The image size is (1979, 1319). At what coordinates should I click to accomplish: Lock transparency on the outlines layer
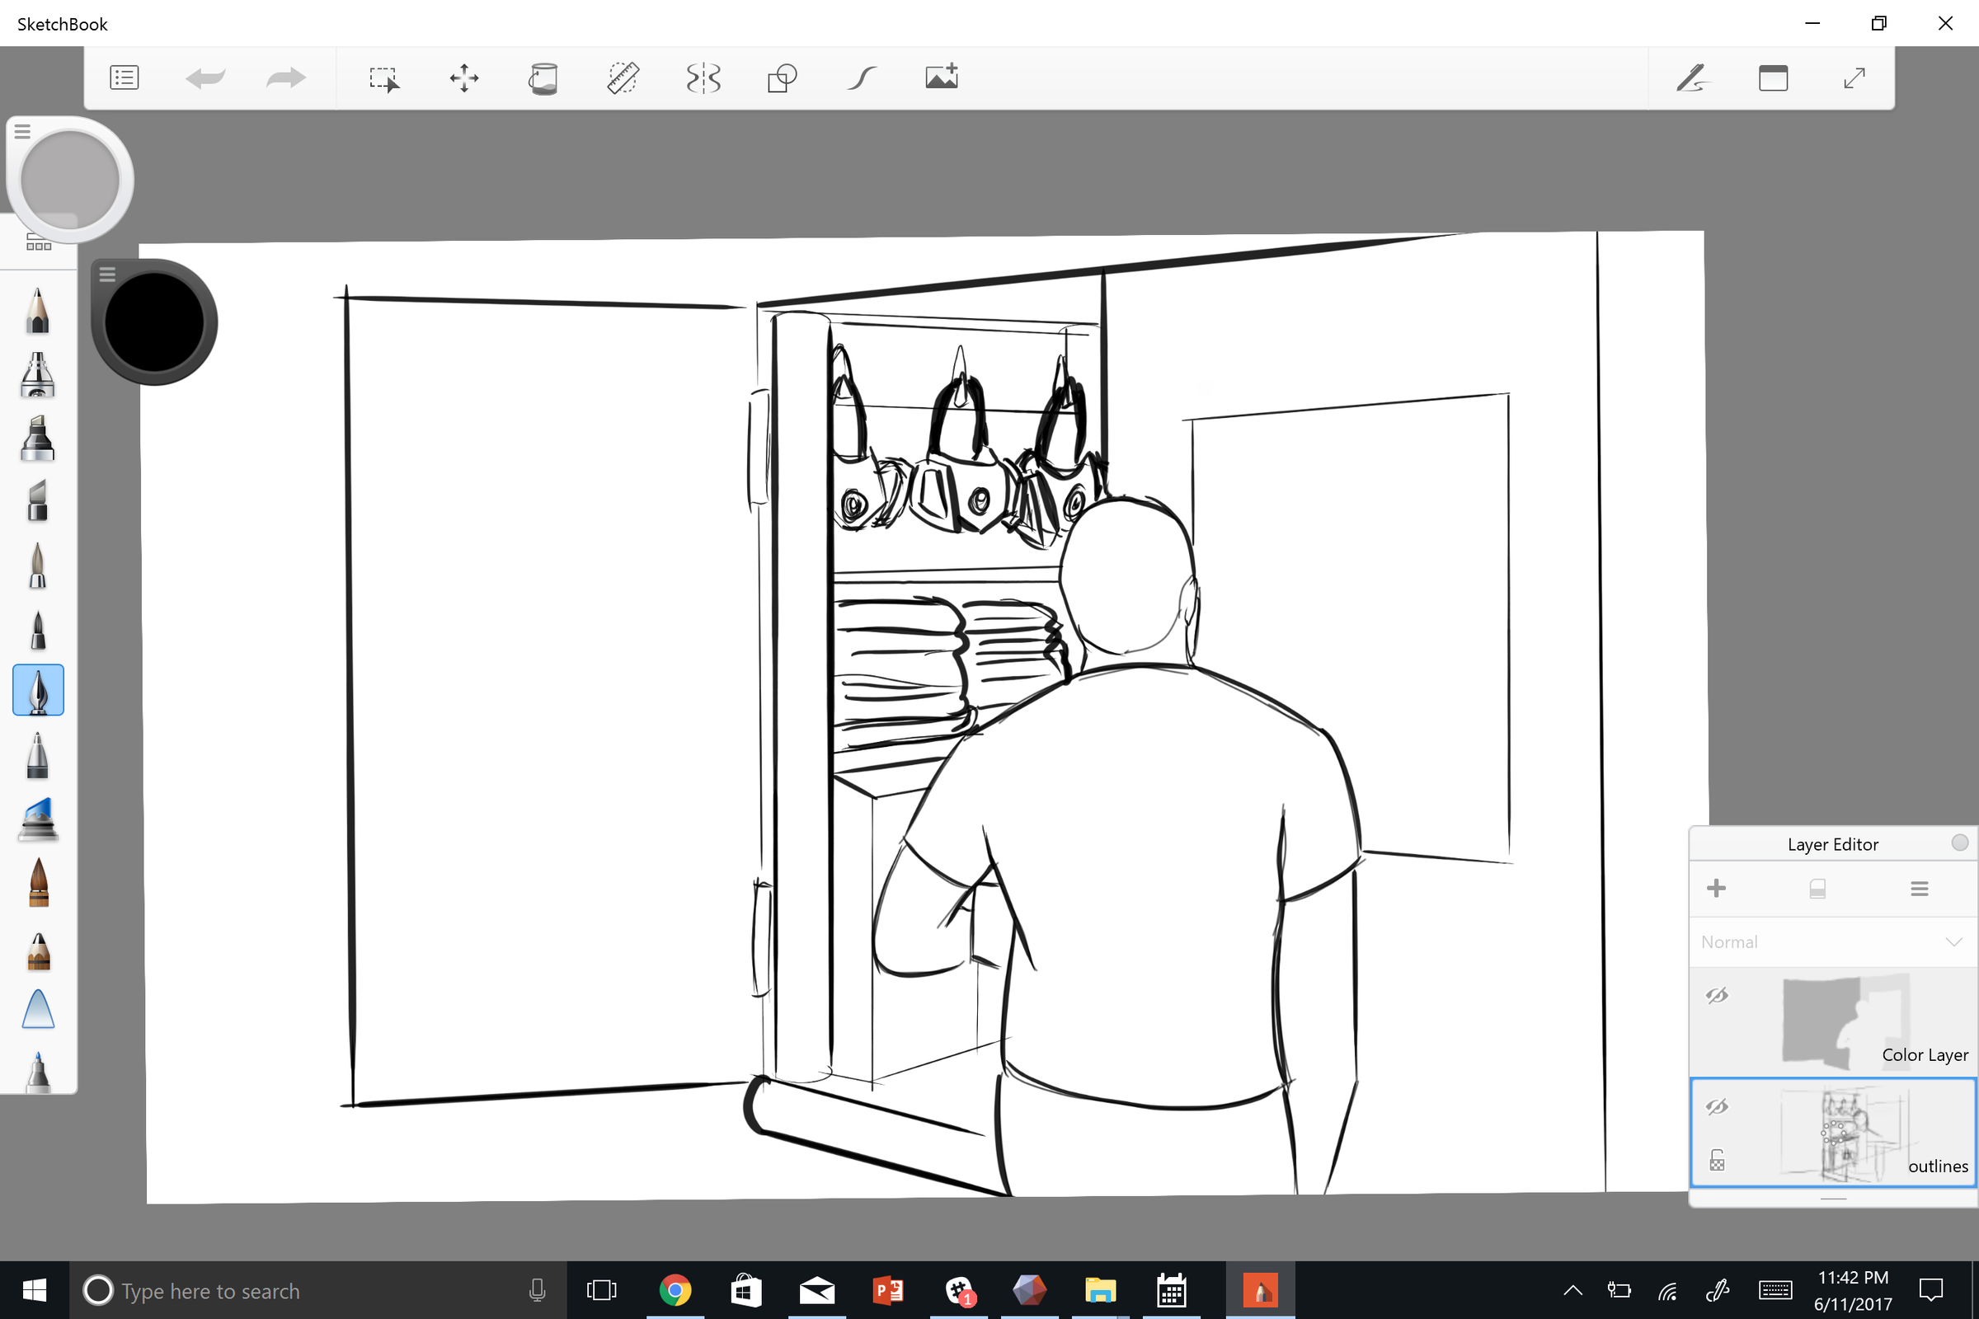point(1718,1161)
